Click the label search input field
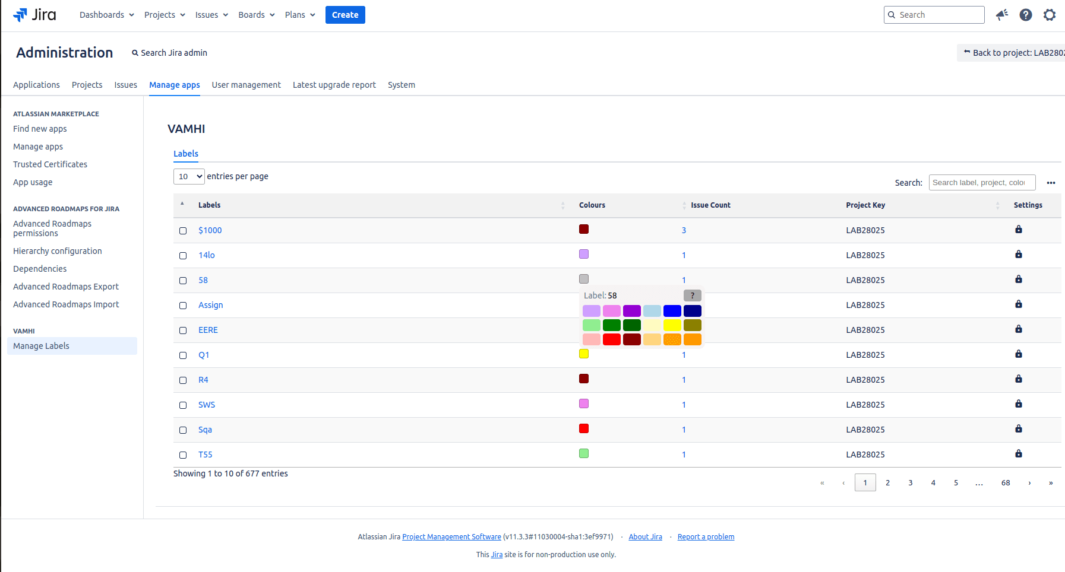Viewport: 1065px width, 572px height. tap(982, 183)
